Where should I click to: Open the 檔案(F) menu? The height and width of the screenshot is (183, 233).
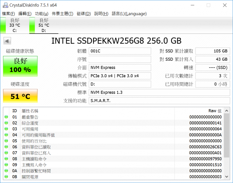[x=8, y=14]
